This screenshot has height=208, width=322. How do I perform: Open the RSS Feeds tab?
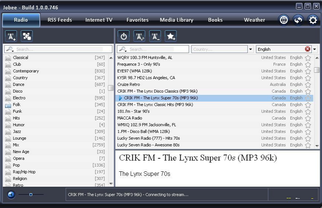click(x=60, y=20)
